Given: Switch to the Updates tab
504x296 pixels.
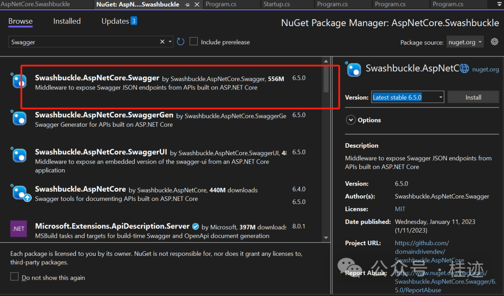Looking at the screenshot, I should pos(119,21).
